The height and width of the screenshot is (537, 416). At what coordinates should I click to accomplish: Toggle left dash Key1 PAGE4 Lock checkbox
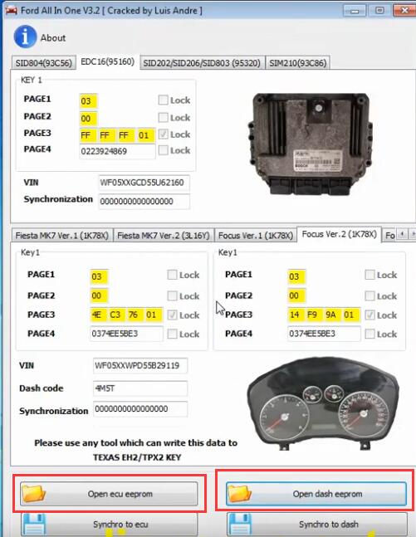pyautogui.click(x=172, y=334)
